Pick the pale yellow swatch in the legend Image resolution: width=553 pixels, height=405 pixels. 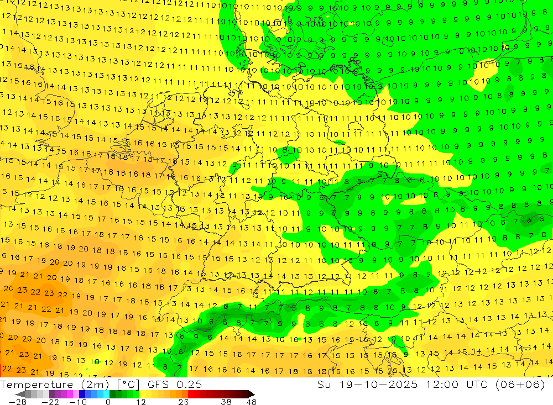(x=142, y=394)
